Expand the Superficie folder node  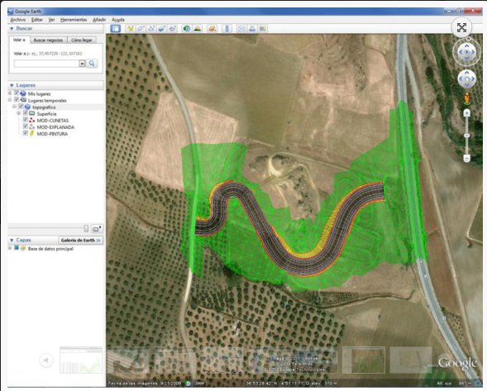pyautogui.click(x=19, y=113)
